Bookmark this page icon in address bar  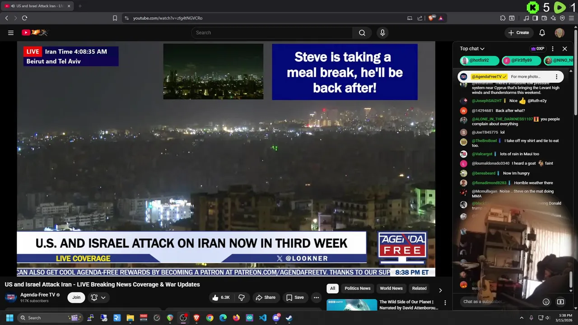pos(115,18)
